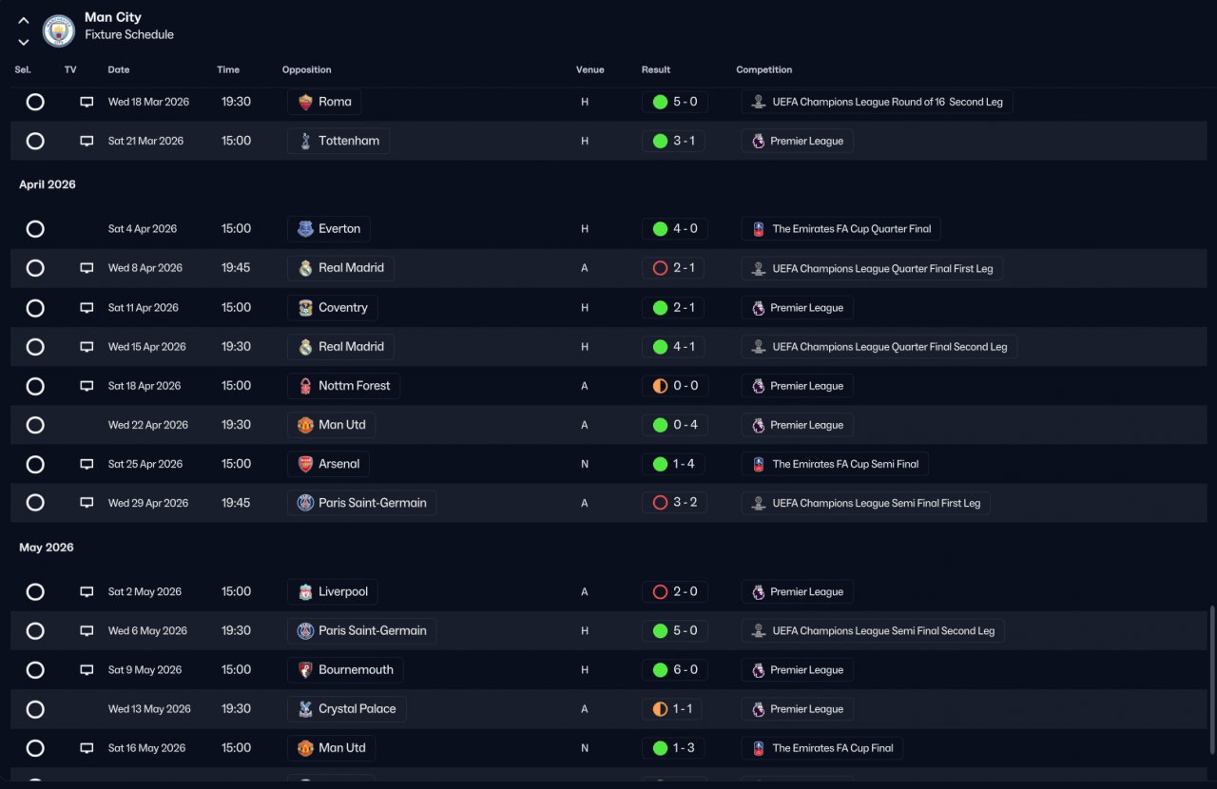Open the 0 - 4 win at Man Utd
The width and height of the screenshot is (1217, 789).
click(x=674, y=425)
